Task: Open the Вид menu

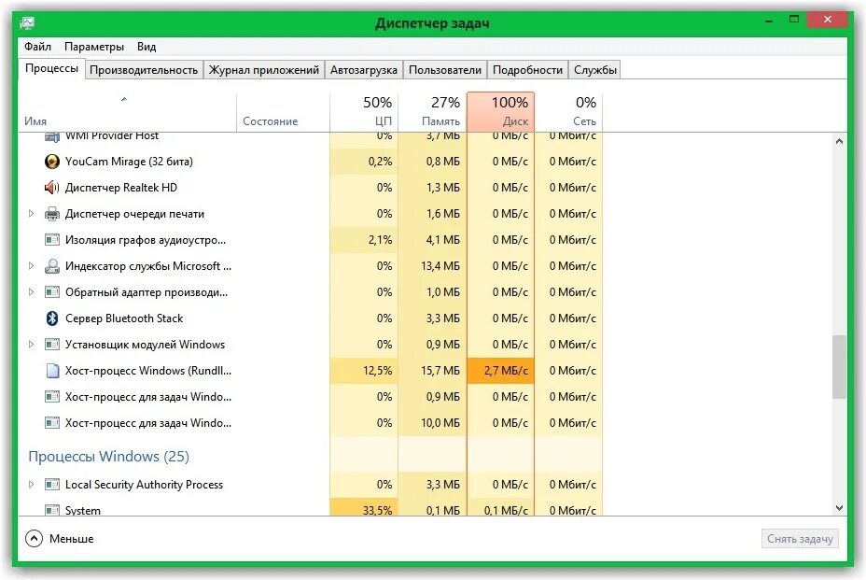Action: click(147, 47)
